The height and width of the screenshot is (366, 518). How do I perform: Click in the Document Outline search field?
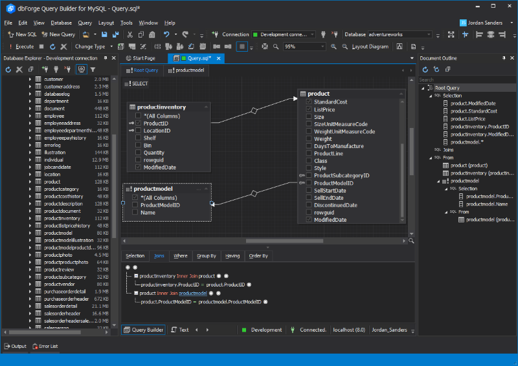463,80
